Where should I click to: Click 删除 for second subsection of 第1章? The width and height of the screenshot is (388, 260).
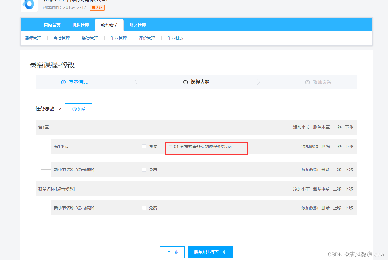click(x=325, y=170)
